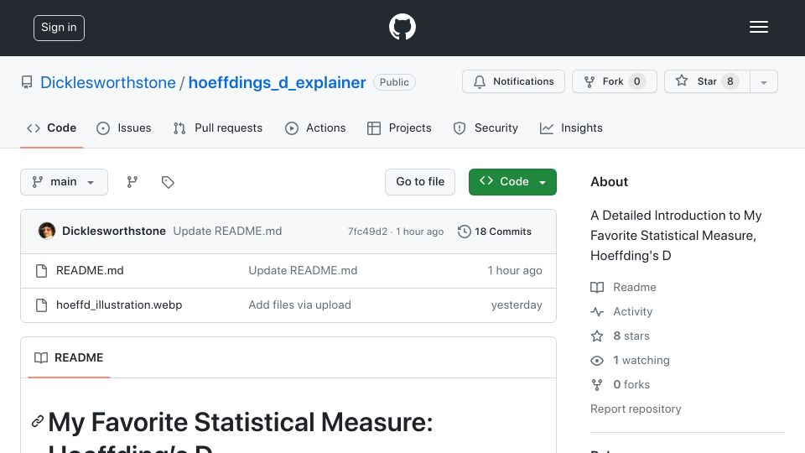
Task: Open the Dicklesworthstone owner link in header
Action: [108, 83]
